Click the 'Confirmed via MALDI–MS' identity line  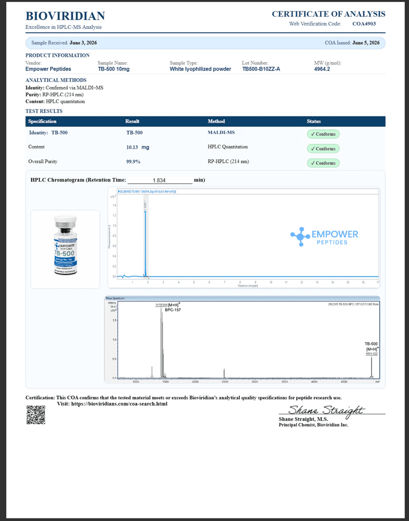[x=64, y=88]
